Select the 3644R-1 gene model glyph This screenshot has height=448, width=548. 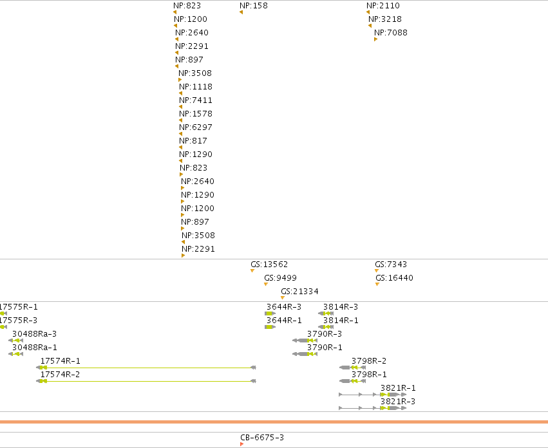270,327
